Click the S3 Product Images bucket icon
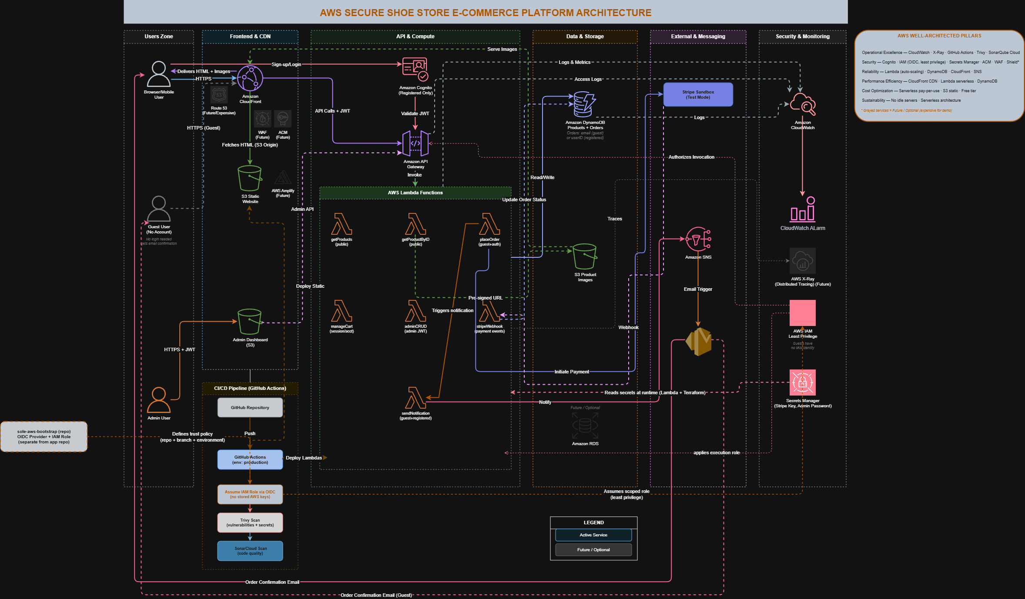This screenshot has width=1025, height=599. 585,256
